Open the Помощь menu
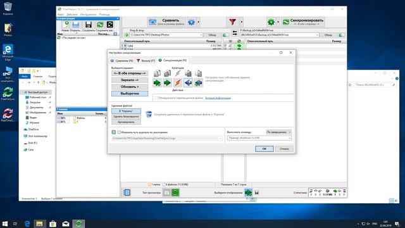Viewport: 405px width, 228px height. click(x=104, y=15)
